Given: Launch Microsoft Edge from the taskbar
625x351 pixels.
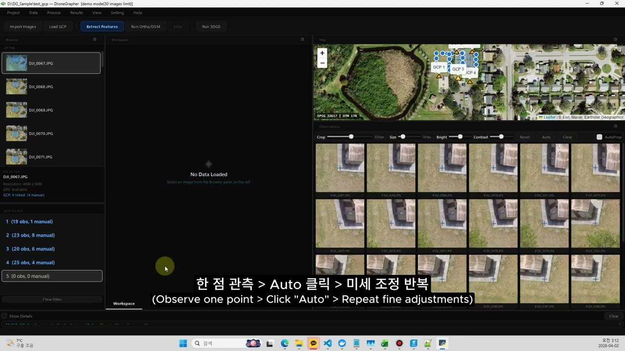Looking at the screenshot, I should [x=285, y=343].
